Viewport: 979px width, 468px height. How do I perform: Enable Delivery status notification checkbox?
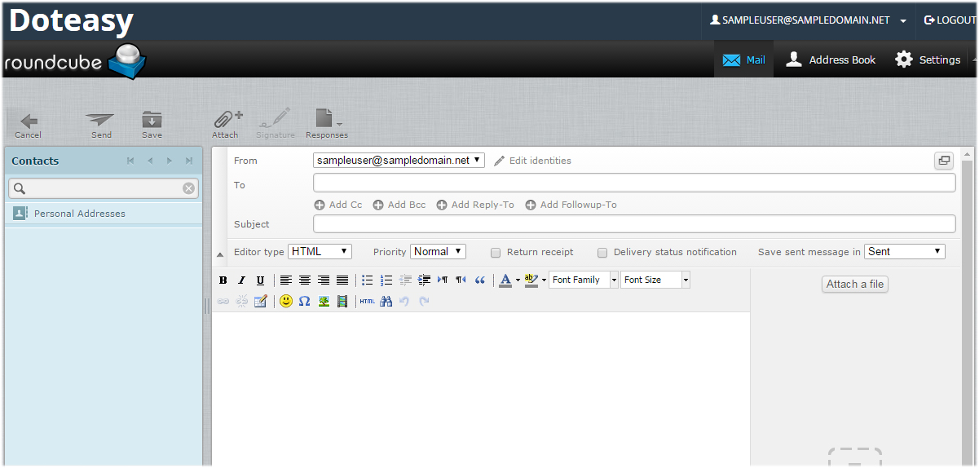pyautogui.click(x=602, y=253)
